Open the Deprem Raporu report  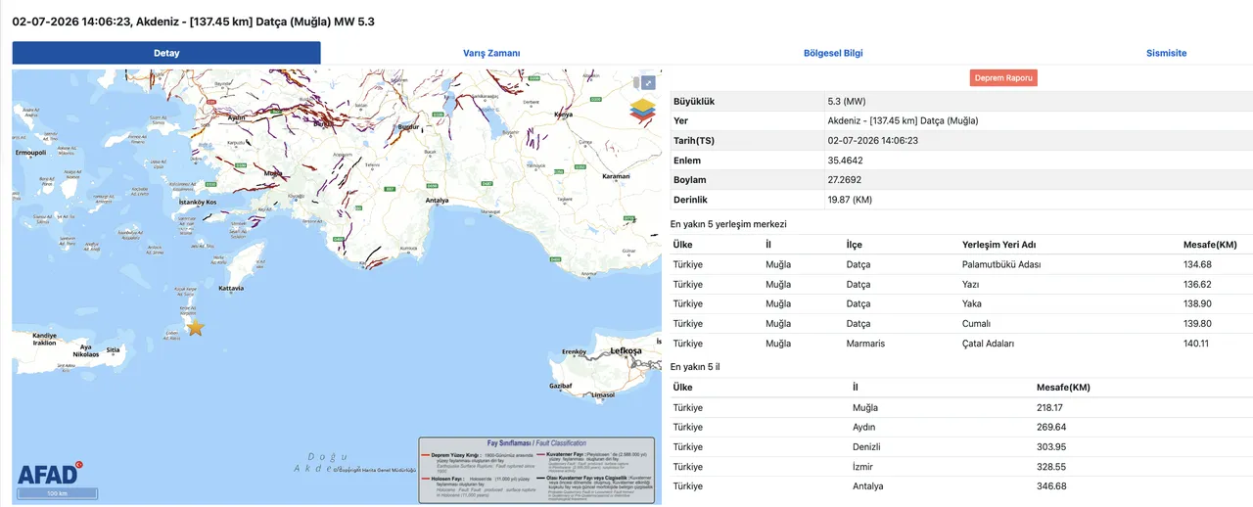click(x=1003, y=77)
